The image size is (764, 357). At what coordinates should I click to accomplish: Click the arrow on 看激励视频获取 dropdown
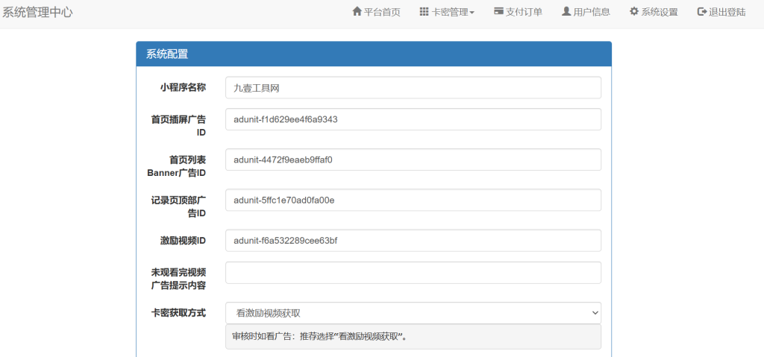tap(594, 313)
